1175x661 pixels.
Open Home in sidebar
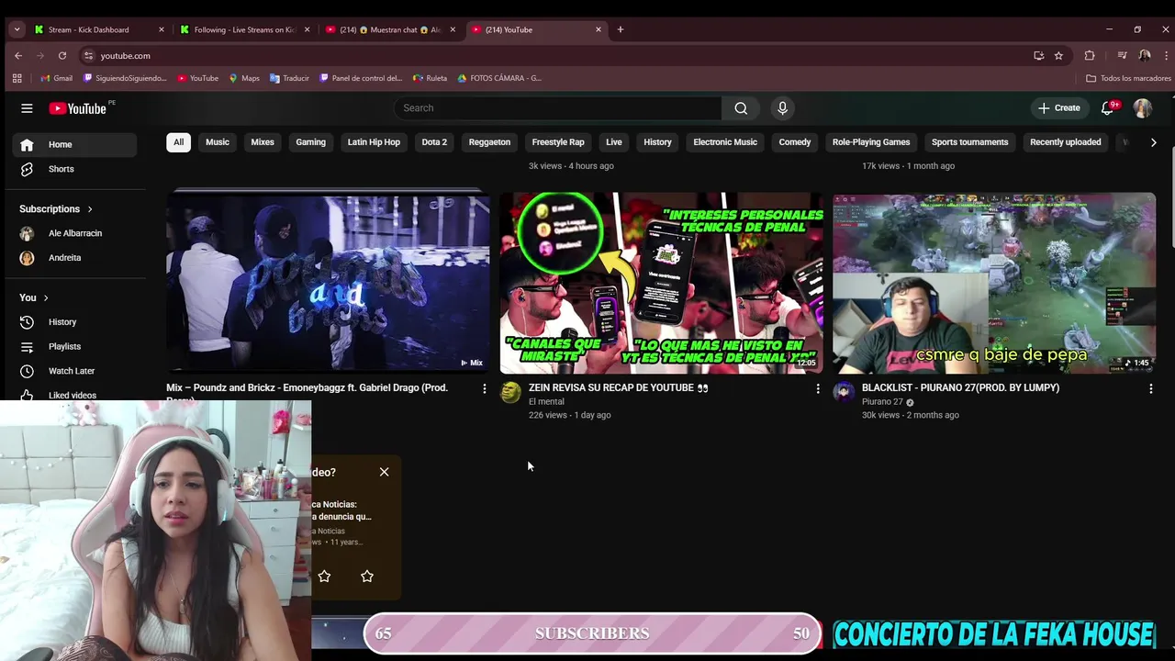click(x=74, y=144)
